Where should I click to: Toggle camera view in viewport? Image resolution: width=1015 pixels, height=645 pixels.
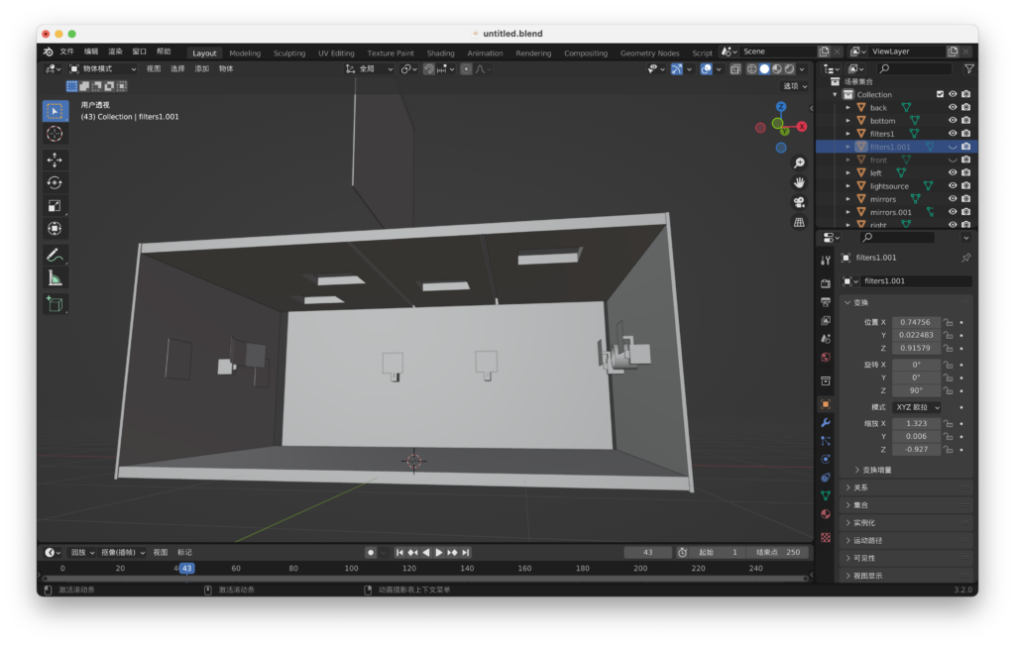coord(800,202)
